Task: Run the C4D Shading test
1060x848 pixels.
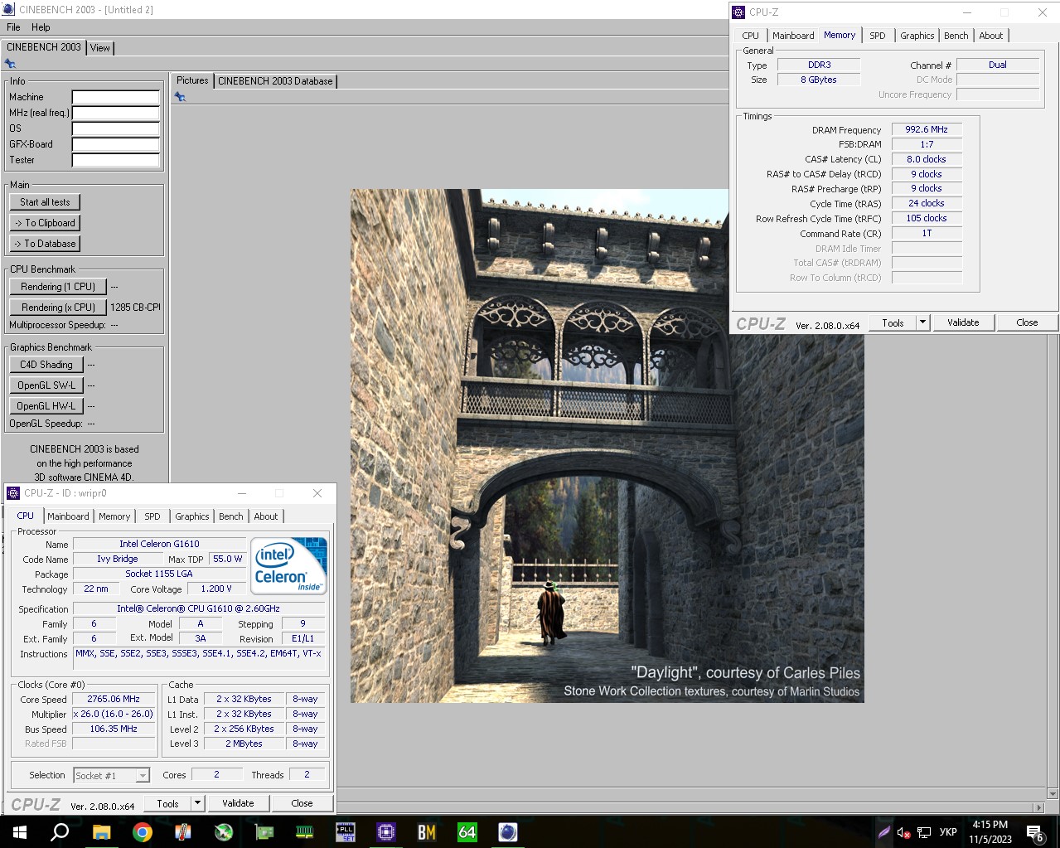Action: pos(46,365)
